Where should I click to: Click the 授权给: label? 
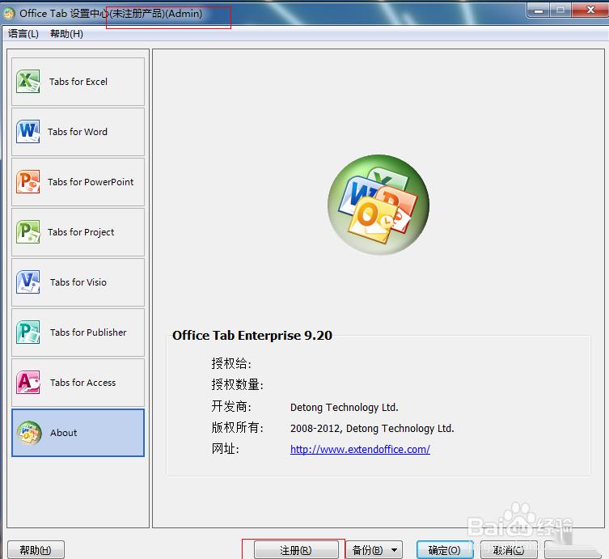point(231,363)
